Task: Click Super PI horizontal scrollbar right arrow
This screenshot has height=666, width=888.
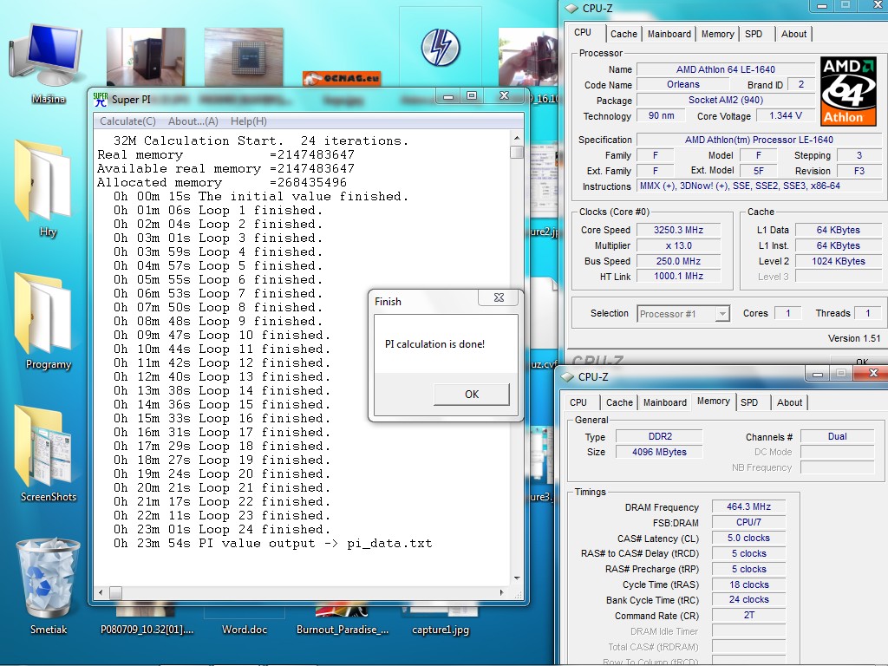Action: click(x=502, y=592)
